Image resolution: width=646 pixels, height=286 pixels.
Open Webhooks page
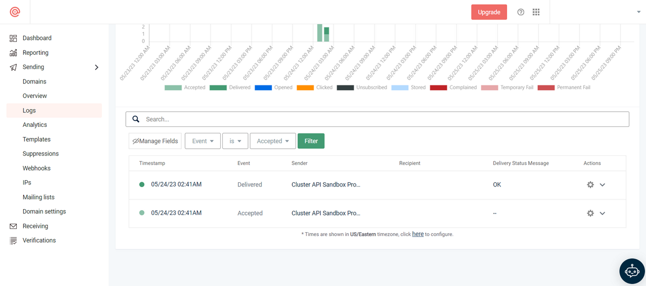click(37, 168)
